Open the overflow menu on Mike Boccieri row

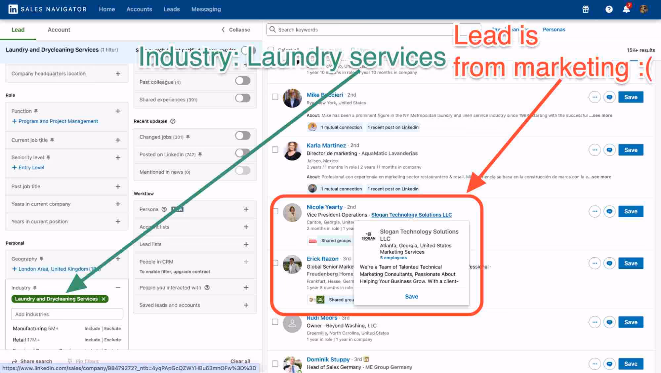[x=594, y=97]
